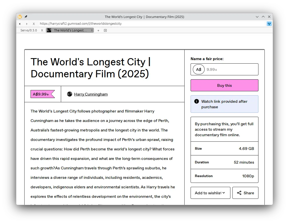Image resolution: width=289 pixels, height=224 pixels.
Task: Open a new tab with plus icon
Action: [98, 30]
